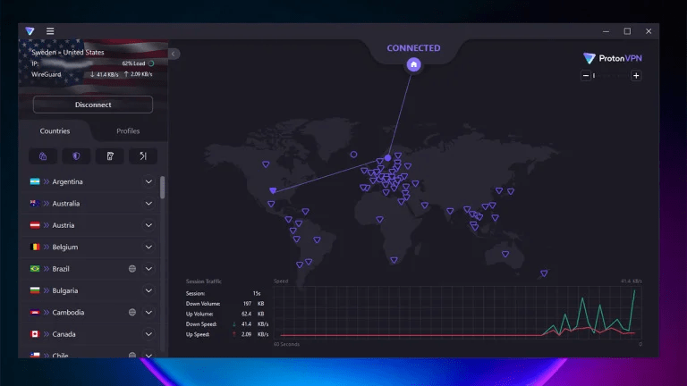Expand Australia server list
This screenshot has width=687, height=386.
pyautogui.click(x=149, y=204)
